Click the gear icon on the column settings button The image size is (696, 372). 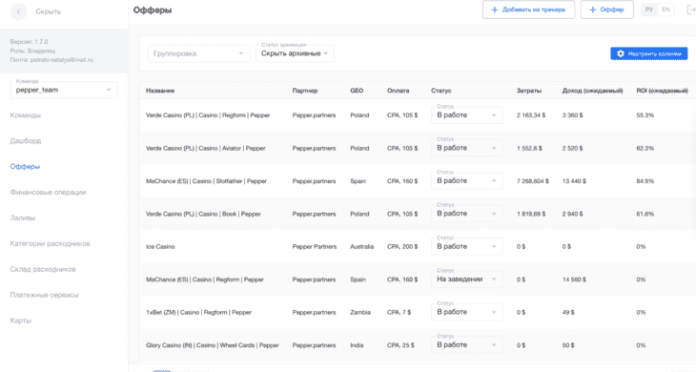pyautogui.click(x=621, y=53)
